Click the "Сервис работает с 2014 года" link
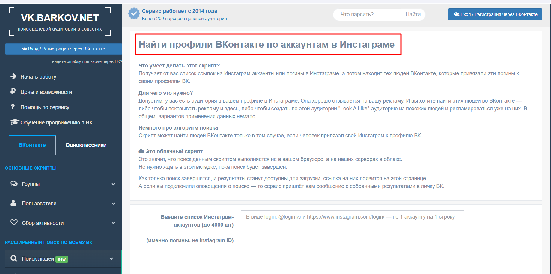 180,11
